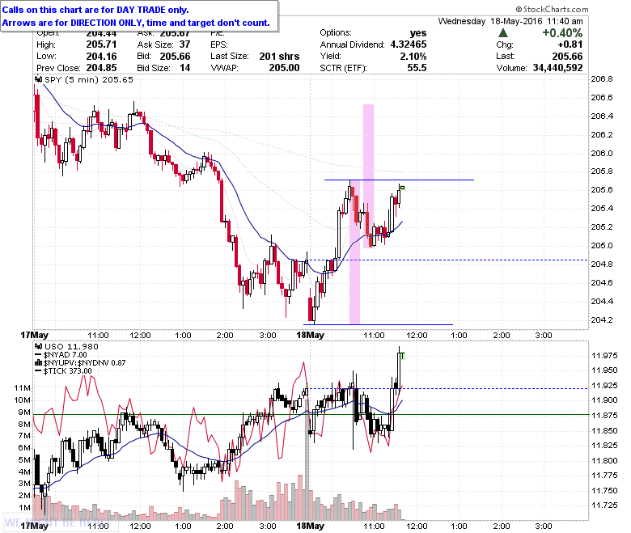Click the DIRECTION ONLY arrows notice line
The width and height of the screenshot is (631, 533).
click(x=136, y=23)
